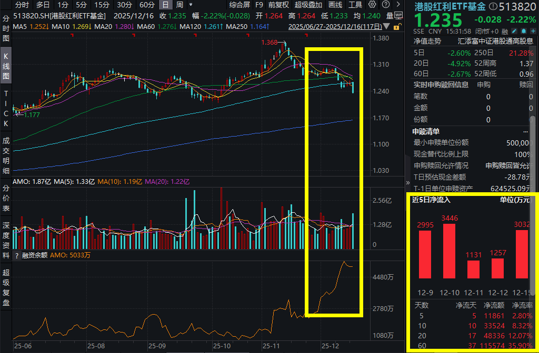Viewport: 539px width, 353px height.
Task: Click the yellow lock beside the date range
Action: coord(398,26)
